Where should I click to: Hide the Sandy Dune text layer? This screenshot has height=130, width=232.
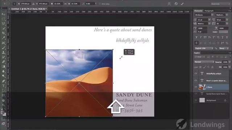pos(196,94)
